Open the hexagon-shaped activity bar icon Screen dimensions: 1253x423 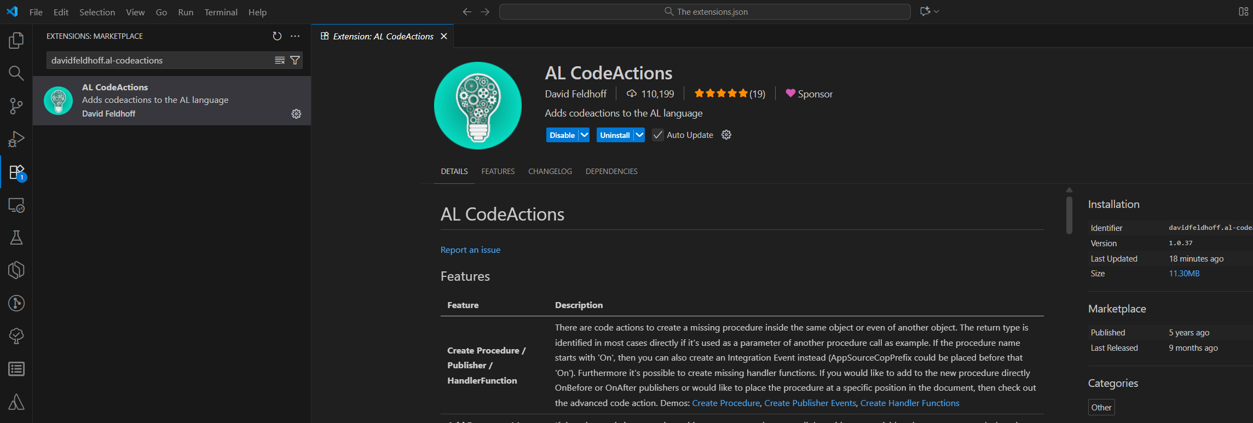(x=16, y=270)
